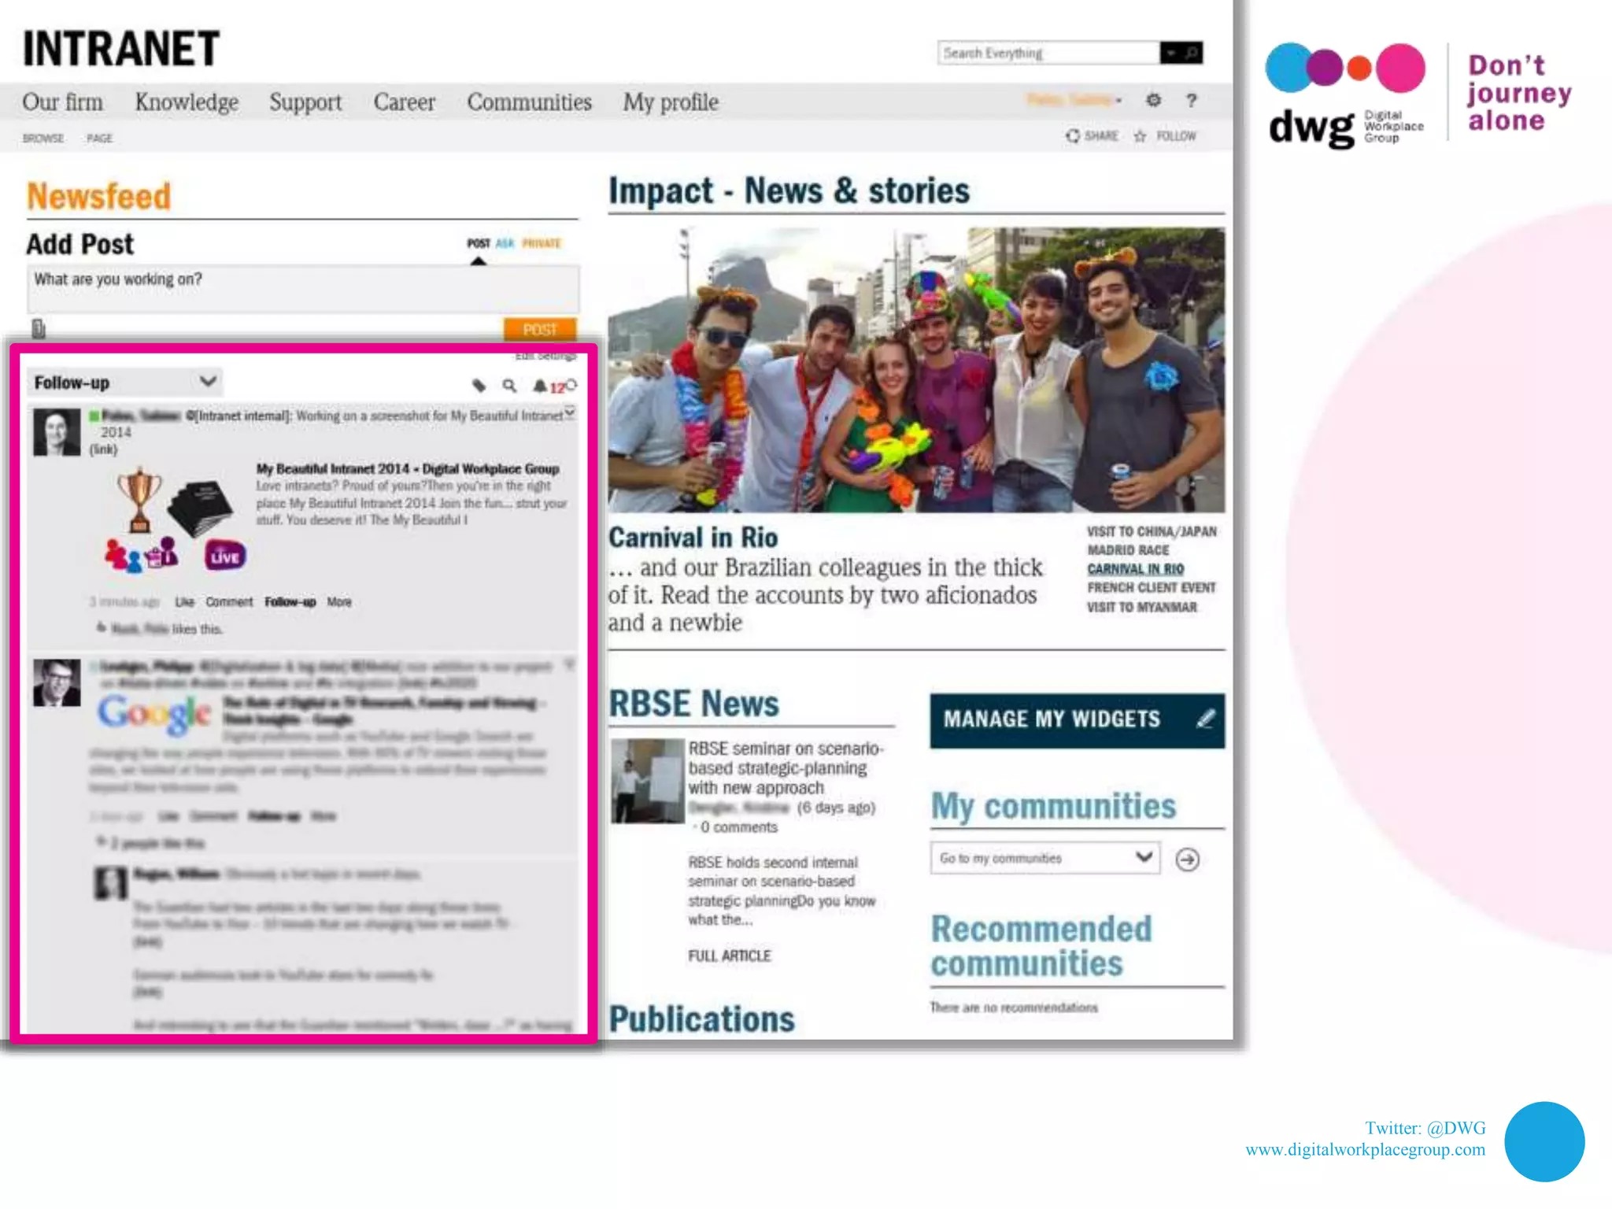The width and height of the screenshot is (1612, 1209).
Task: Open the Knowledge menu
Action: pyautogui.click(x=187, y=102)
